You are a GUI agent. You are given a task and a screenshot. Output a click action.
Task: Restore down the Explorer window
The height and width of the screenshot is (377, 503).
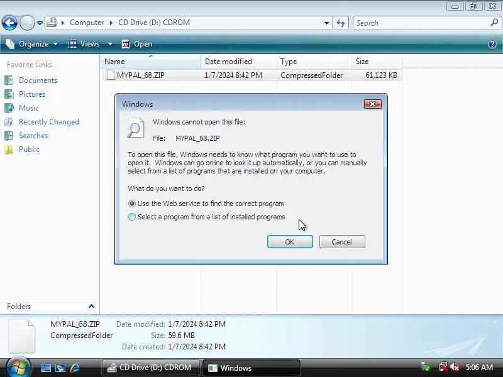pos(473,6)
